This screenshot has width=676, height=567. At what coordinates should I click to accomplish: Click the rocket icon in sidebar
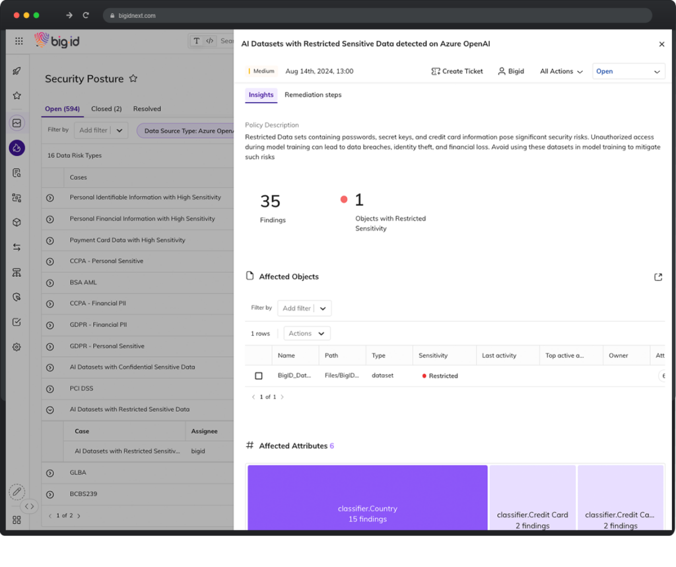pos(17,71)
